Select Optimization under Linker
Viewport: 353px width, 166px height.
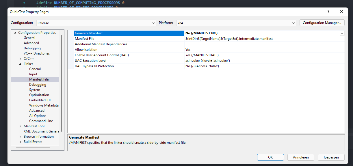click(39, 95)
